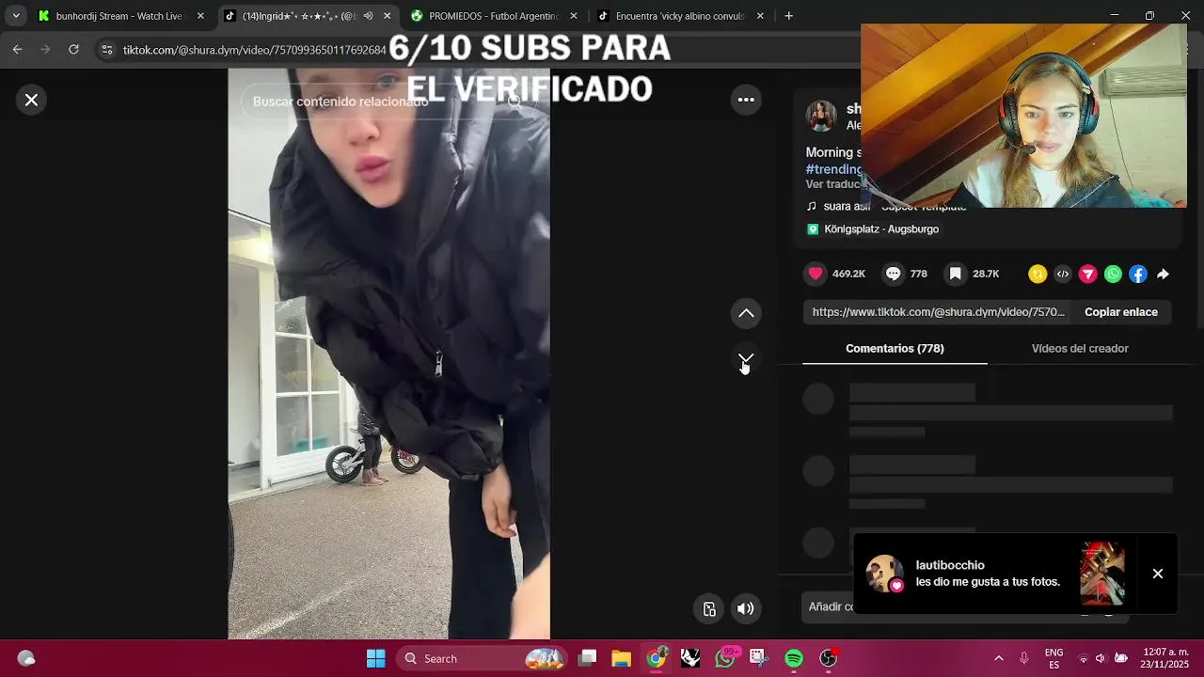The width and height of the screenshot is (1204, 677).
Task: Go forward in browser history
Action: click(45, 49)
